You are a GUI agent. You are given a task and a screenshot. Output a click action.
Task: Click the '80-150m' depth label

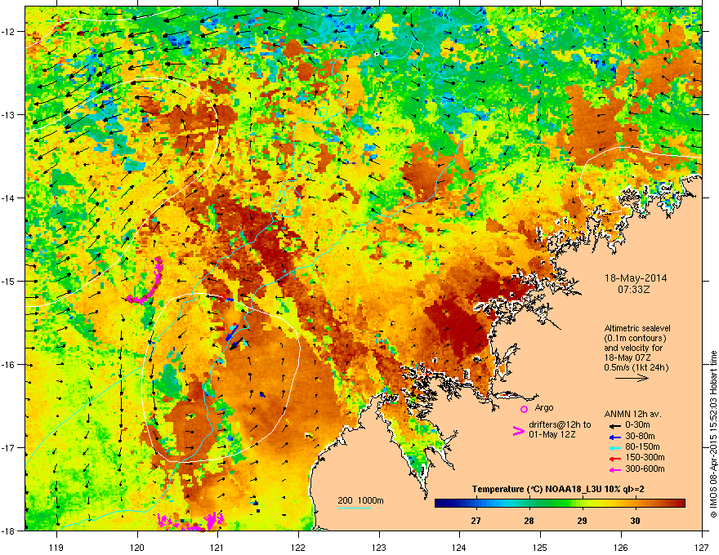click(642, 446)
